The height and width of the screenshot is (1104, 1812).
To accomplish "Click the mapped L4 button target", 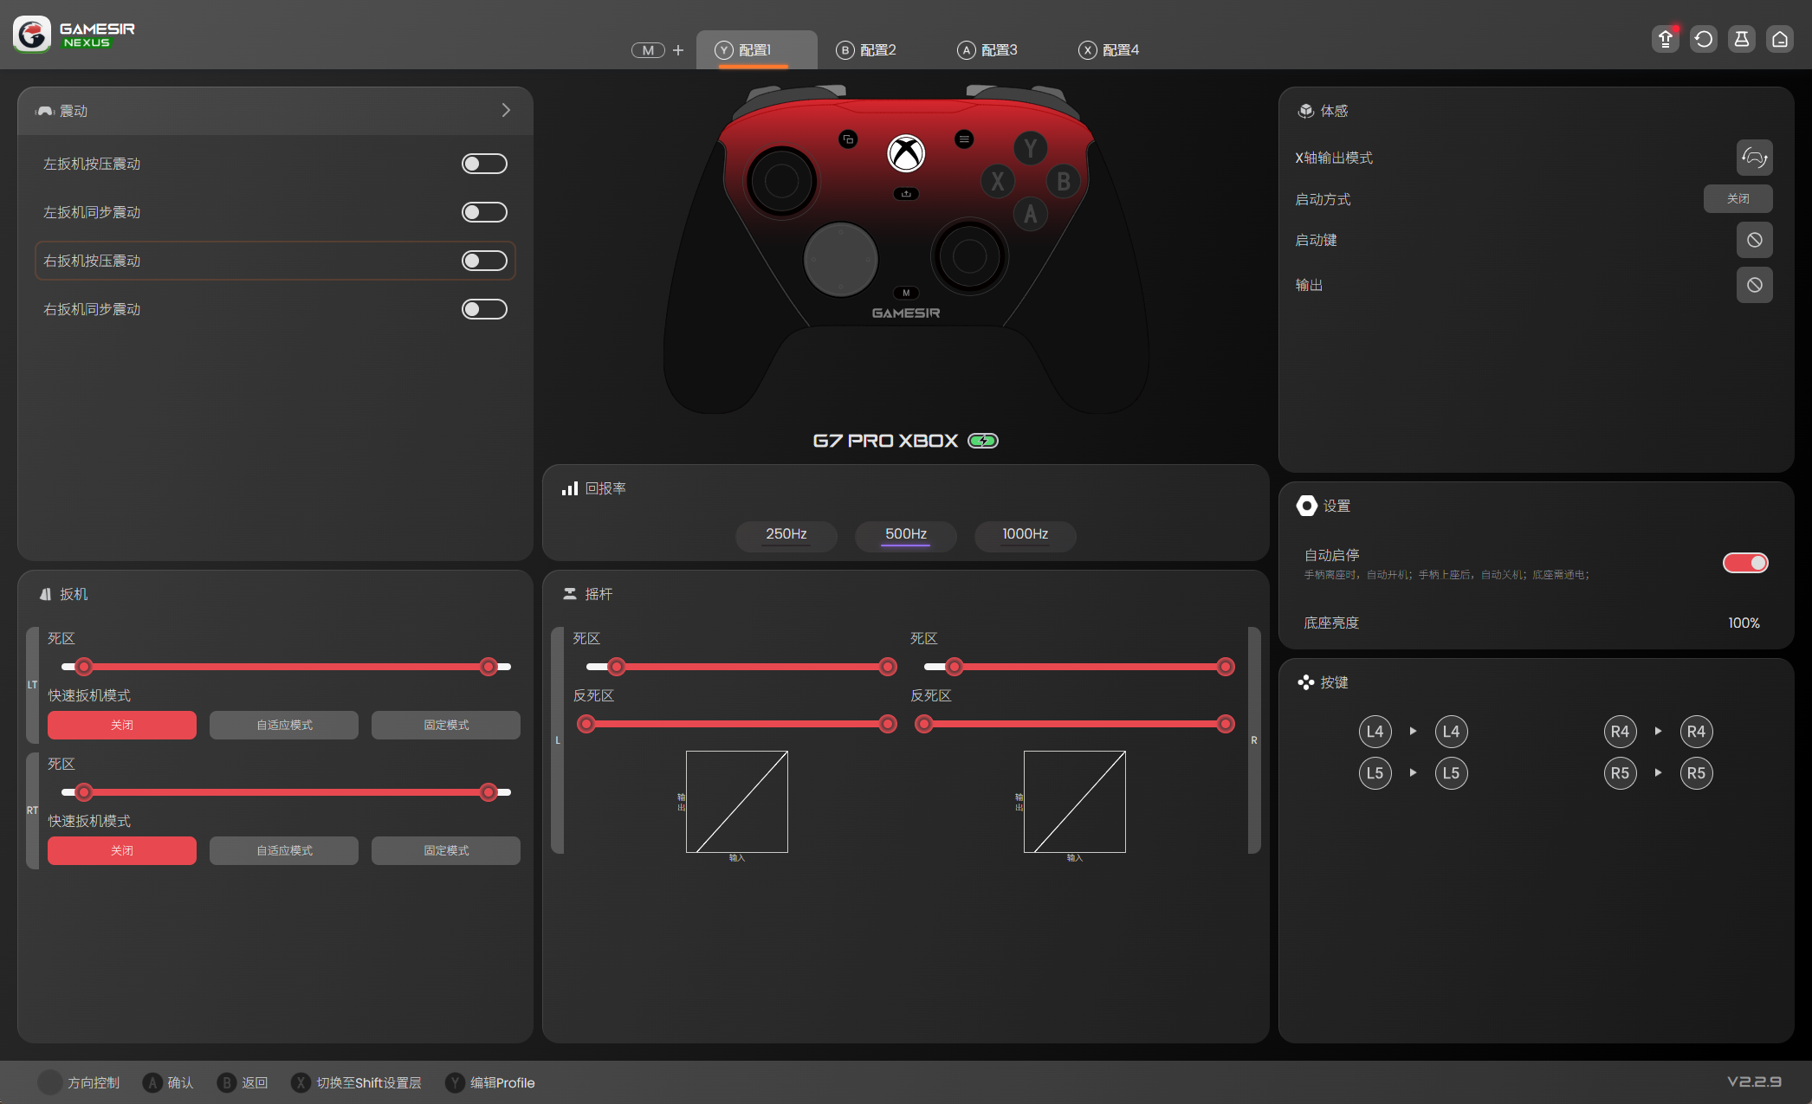I will click(1451, 732).
